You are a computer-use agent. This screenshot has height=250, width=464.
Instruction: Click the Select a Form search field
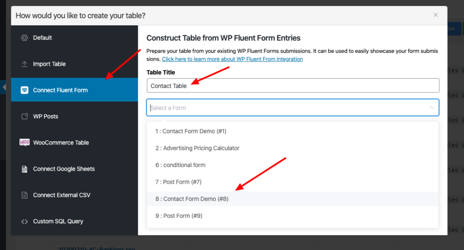point(285,108)
